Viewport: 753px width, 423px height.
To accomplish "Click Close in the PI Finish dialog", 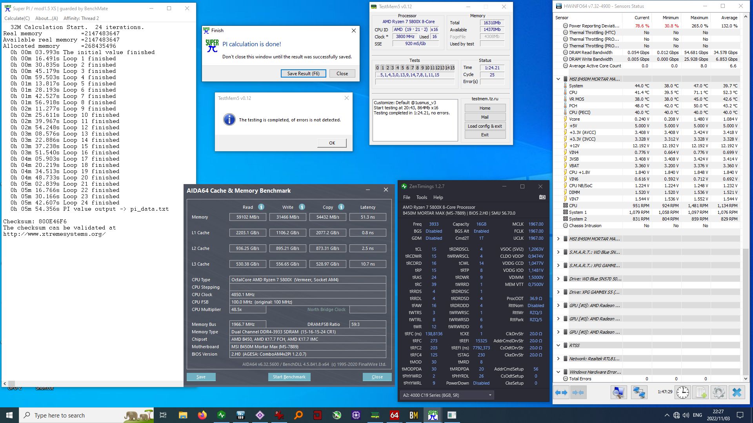I will click(x=342, y=74).
